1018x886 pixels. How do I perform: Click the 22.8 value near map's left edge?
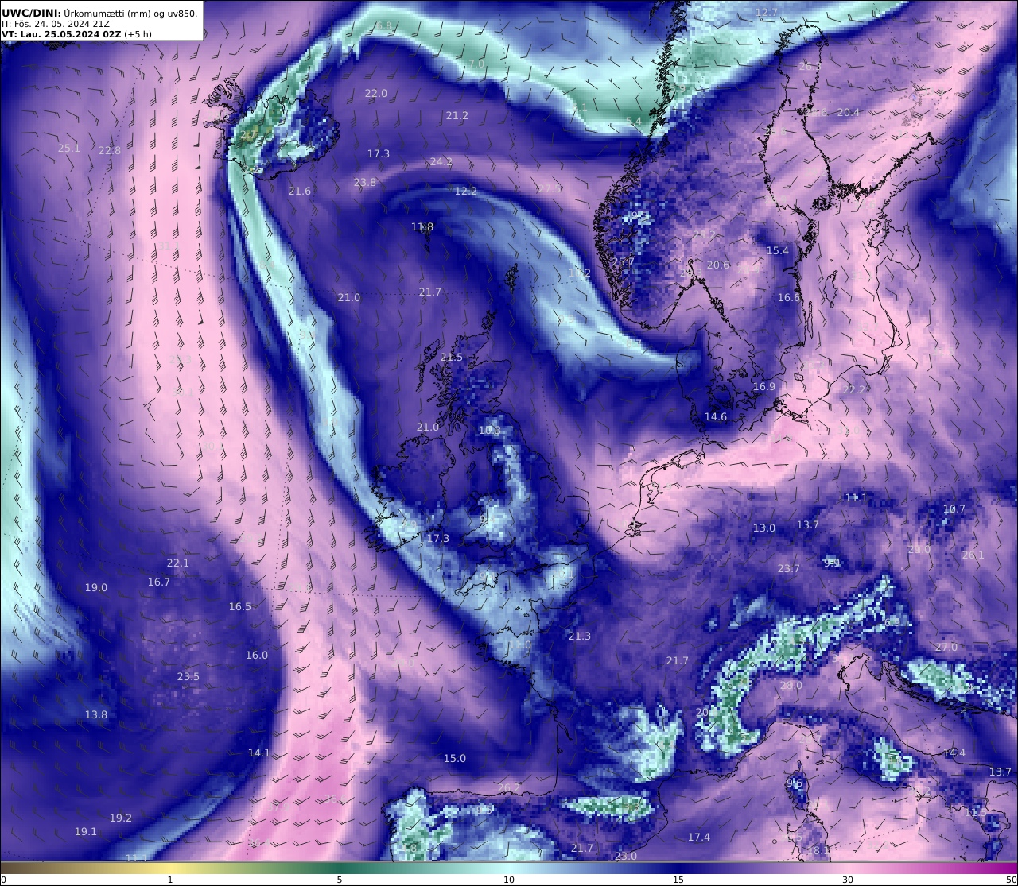pos(110,150)
